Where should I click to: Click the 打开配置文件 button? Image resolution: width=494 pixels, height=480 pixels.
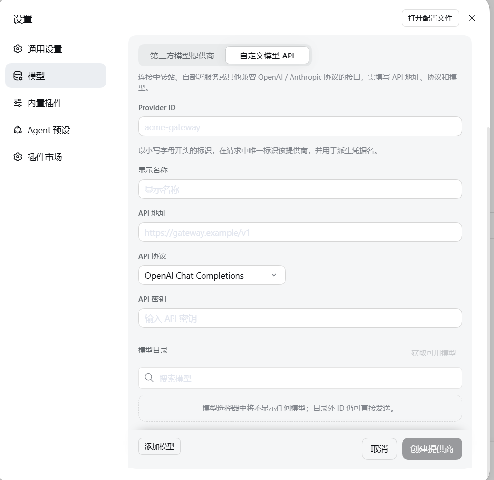(x=430, y=18)
